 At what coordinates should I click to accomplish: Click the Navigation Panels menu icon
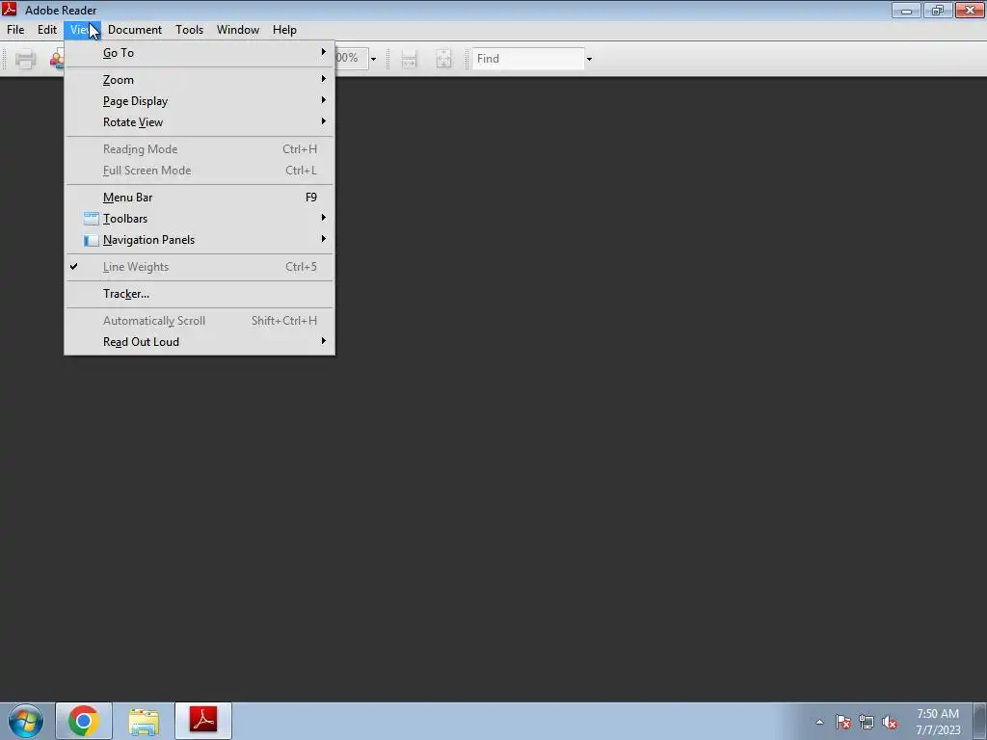(x=92, y=240)
